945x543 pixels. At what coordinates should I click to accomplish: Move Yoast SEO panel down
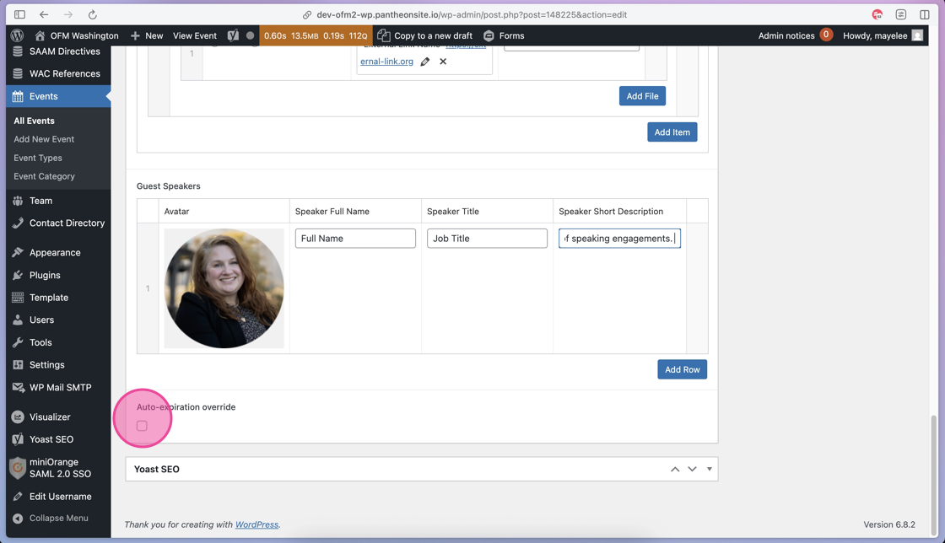[x=692, y=469]
